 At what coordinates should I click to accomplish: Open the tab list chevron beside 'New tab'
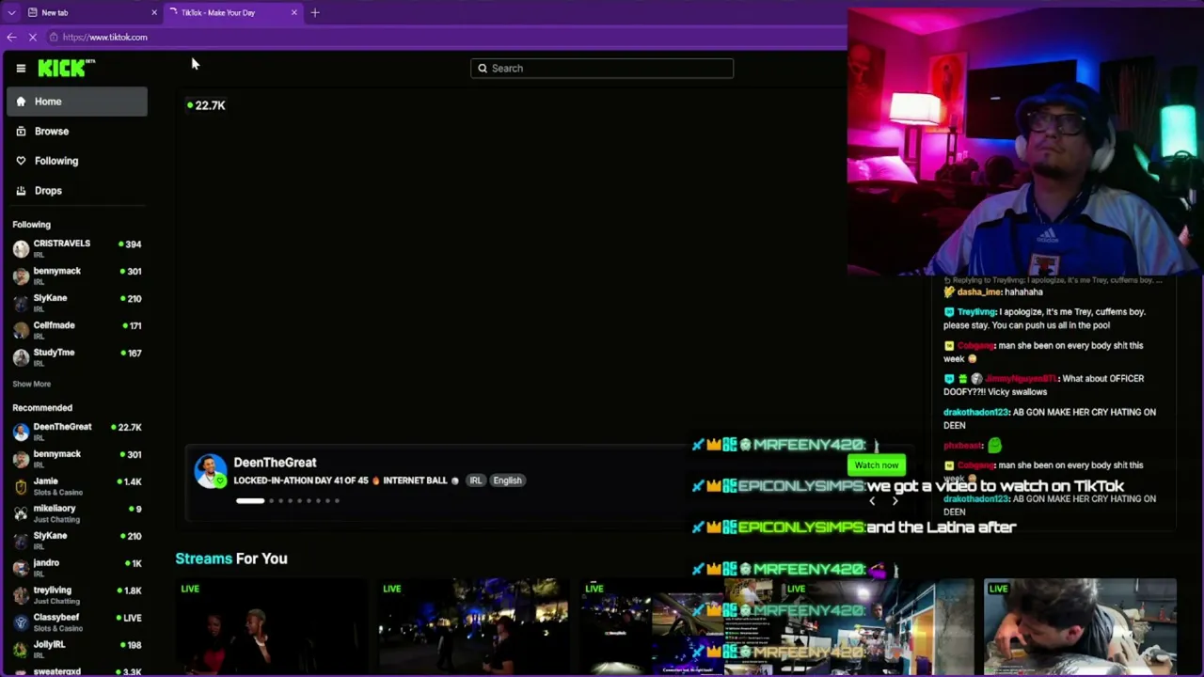11,12
